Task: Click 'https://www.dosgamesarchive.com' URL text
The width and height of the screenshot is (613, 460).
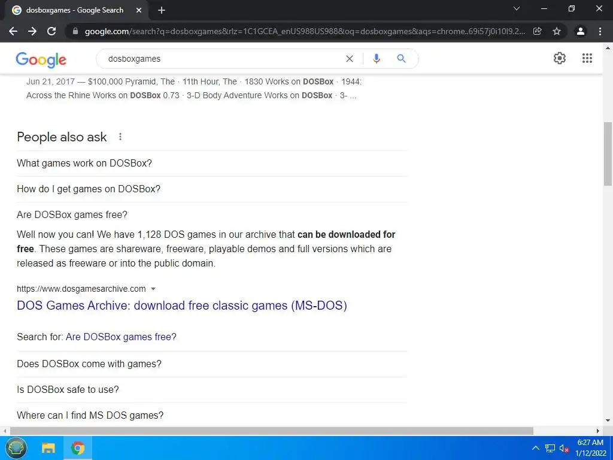Action: pyautogui.click(x=81, y=289)
